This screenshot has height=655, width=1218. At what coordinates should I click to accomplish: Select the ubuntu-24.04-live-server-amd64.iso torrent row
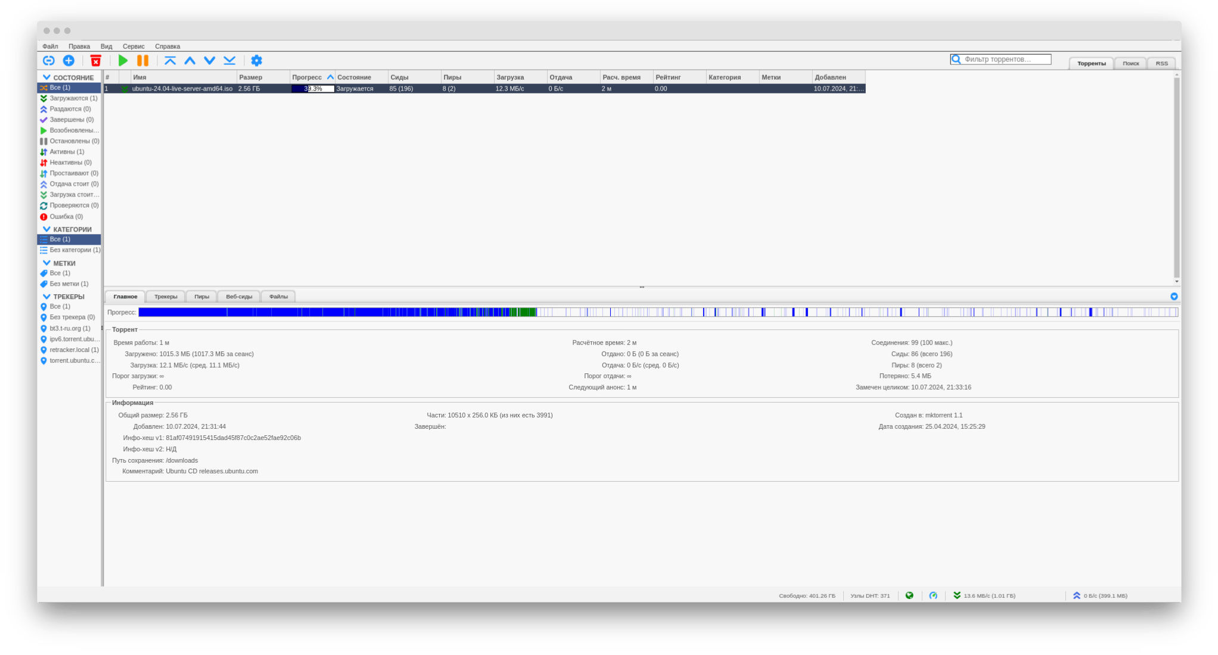click(484, 89)
